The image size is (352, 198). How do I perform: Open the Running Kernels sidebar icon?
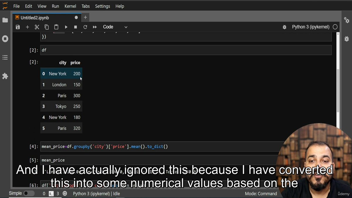tap(5, 39)
